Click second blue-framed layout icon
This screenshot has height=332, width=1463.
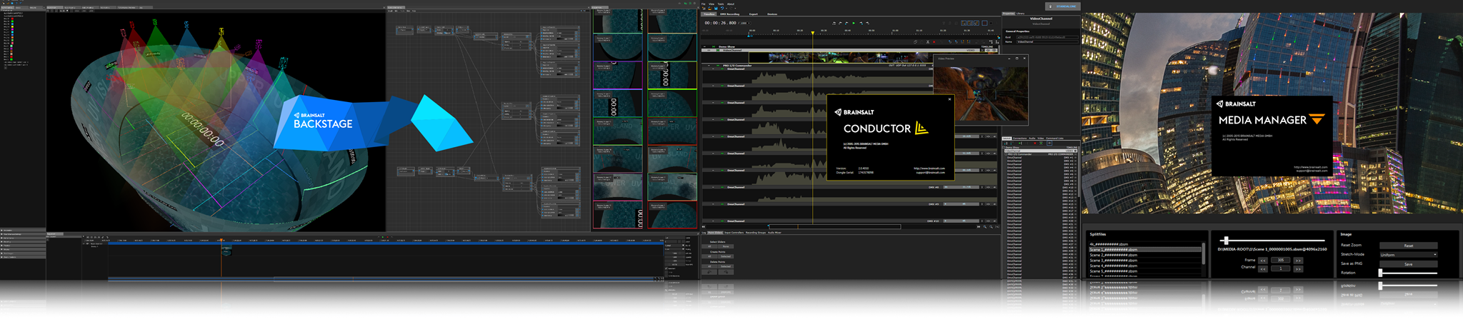[970, 23]
